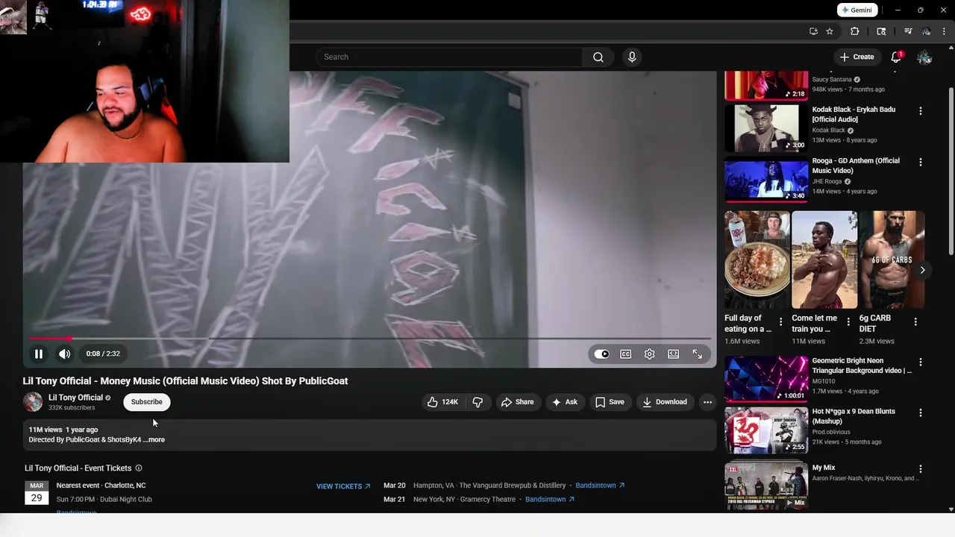Click video title Money Music text
The width and height of the screenshot is (955, 537).
(x=185, y=381)
